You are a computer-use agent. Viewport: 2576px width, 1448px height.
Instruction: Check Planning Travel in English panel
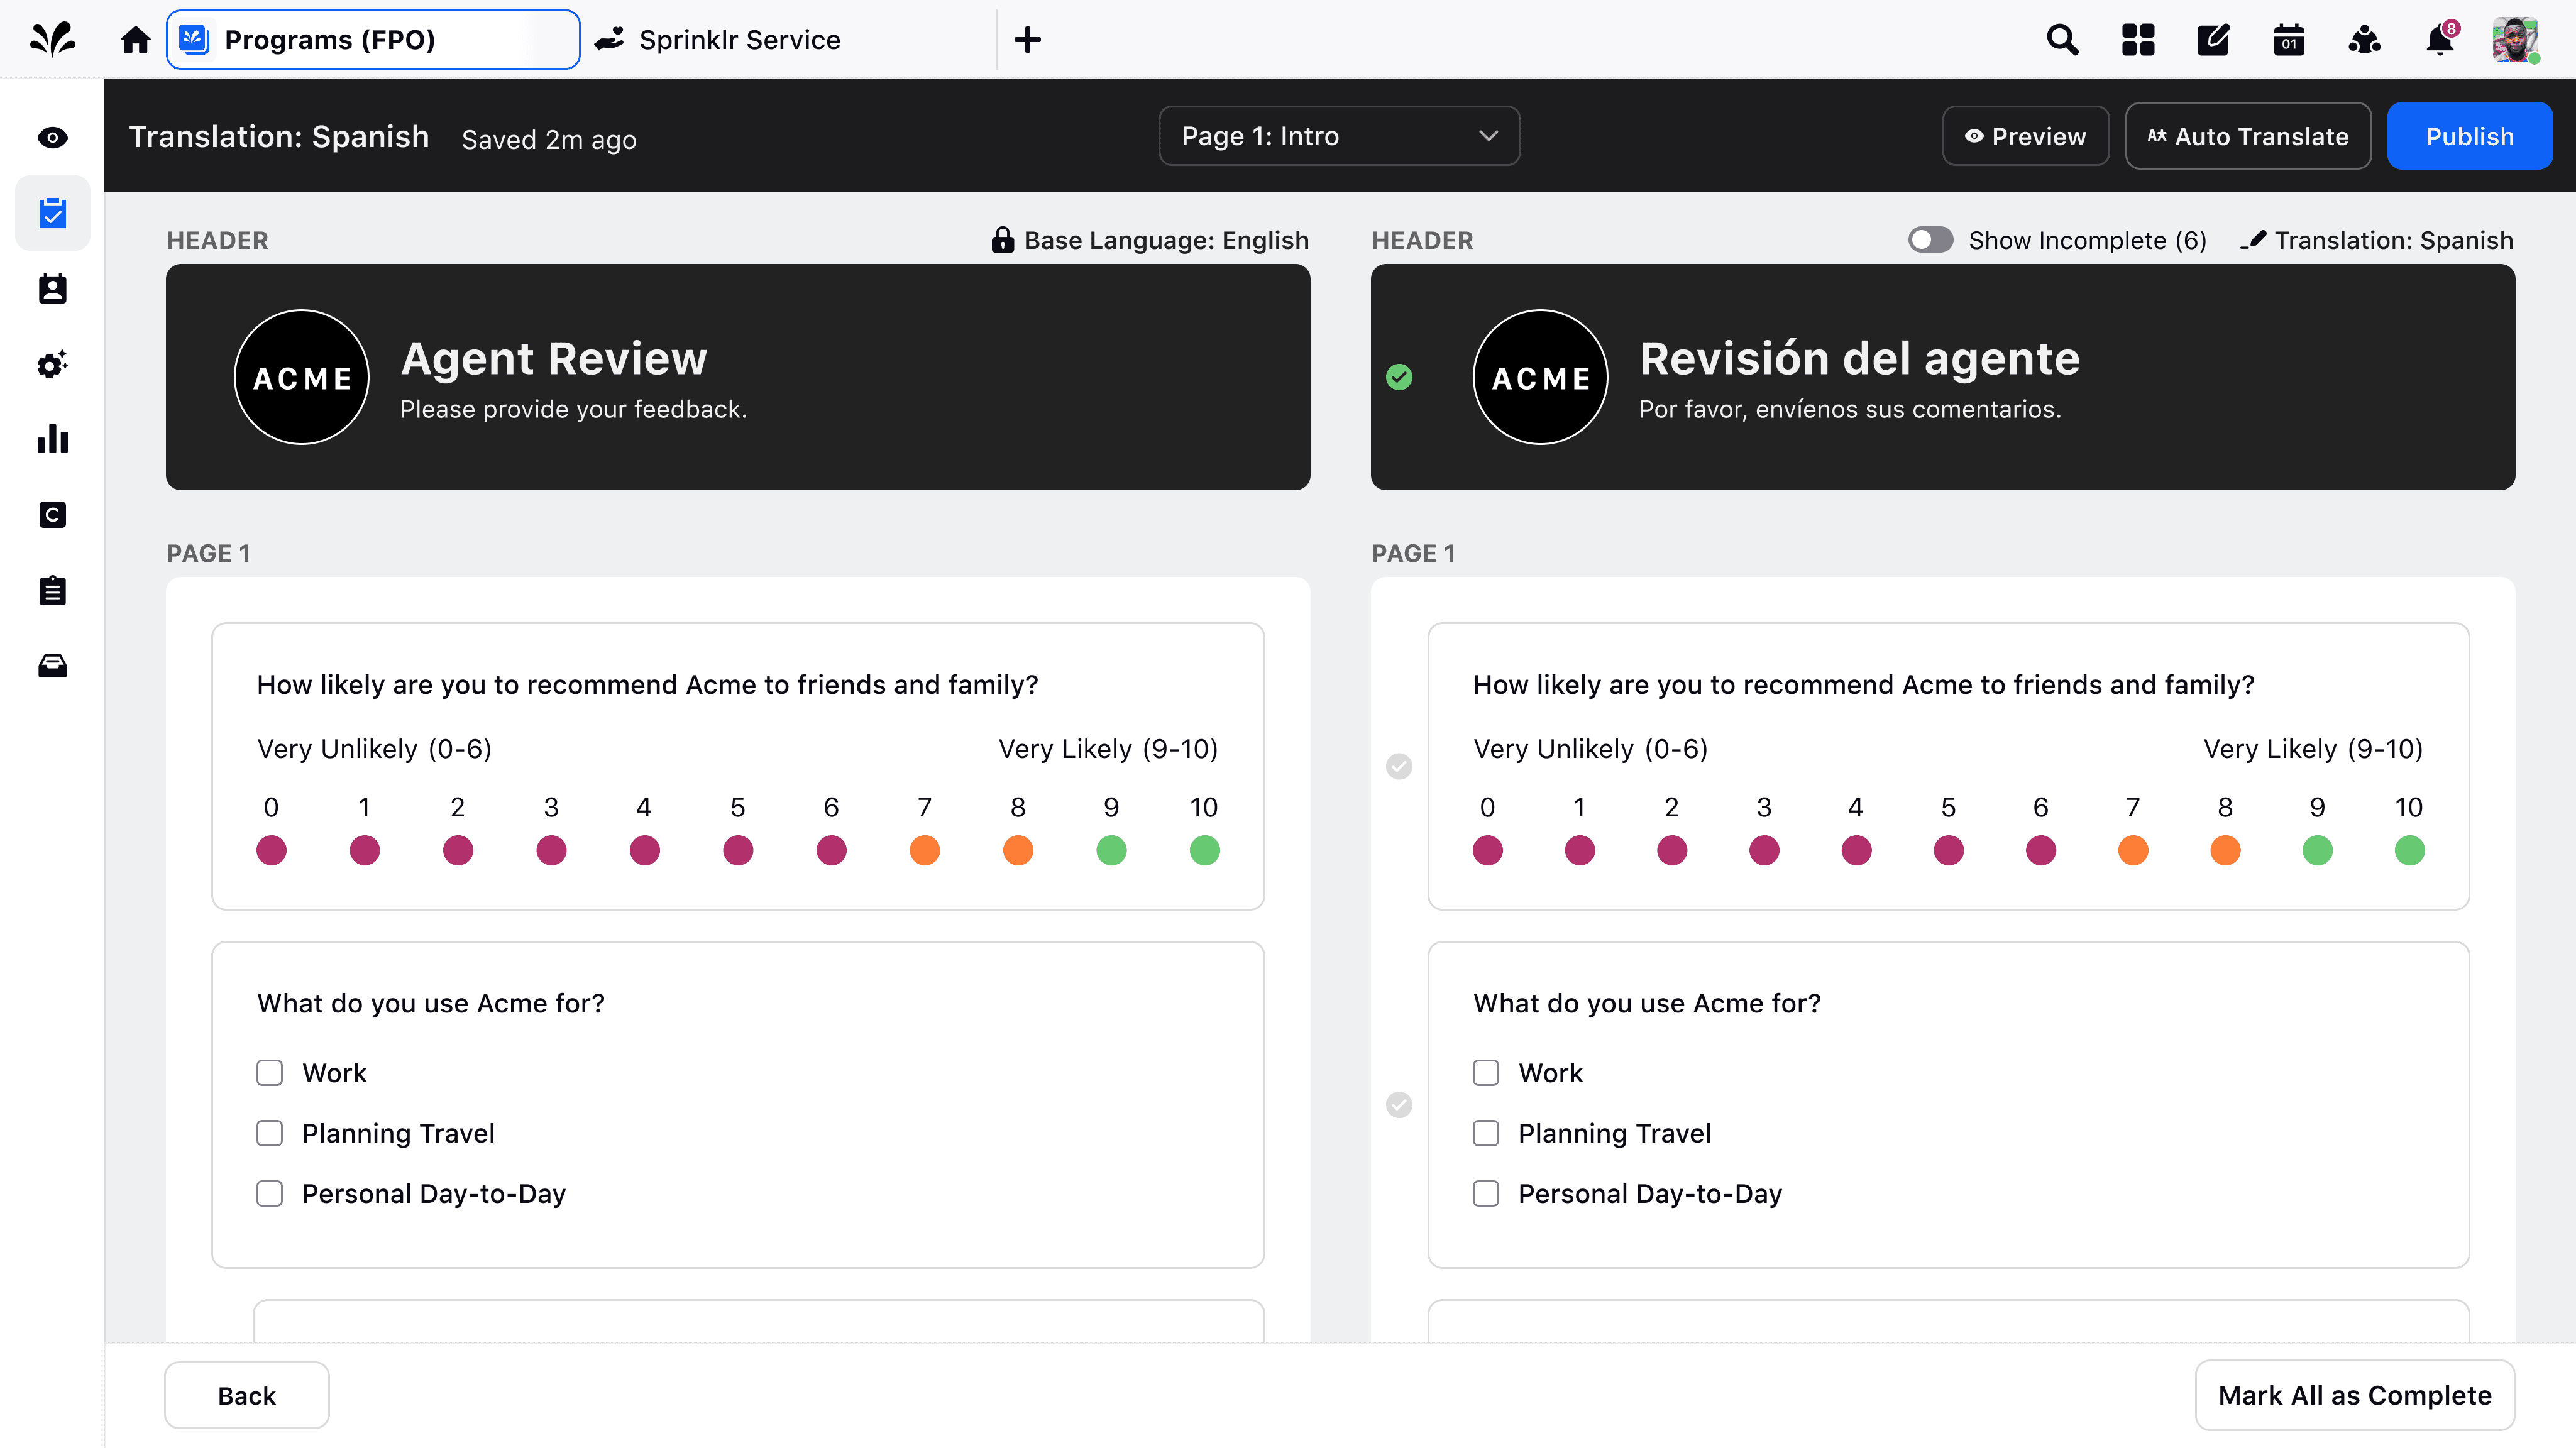pyautogui.click(x=270, y=1133)
